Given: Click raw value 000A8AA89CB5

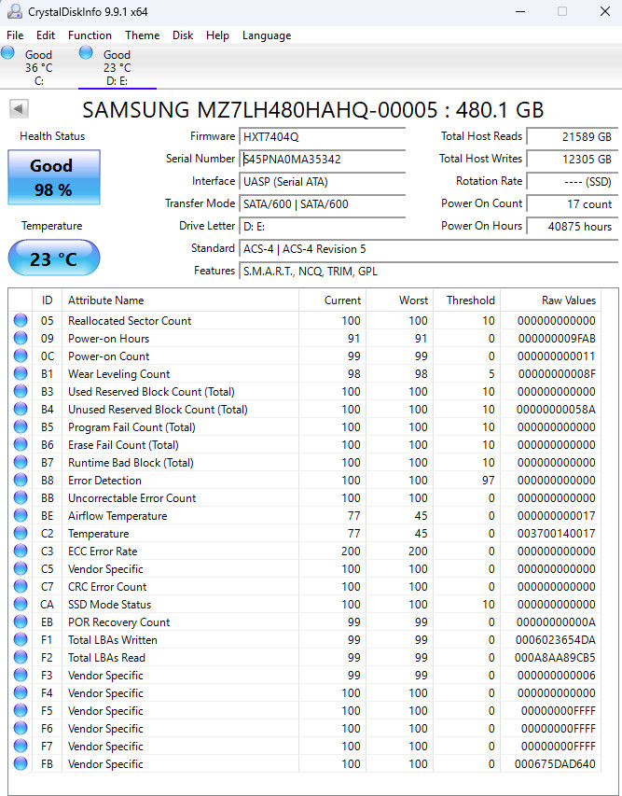Looking at the screenshot, I should coord(555,657).
